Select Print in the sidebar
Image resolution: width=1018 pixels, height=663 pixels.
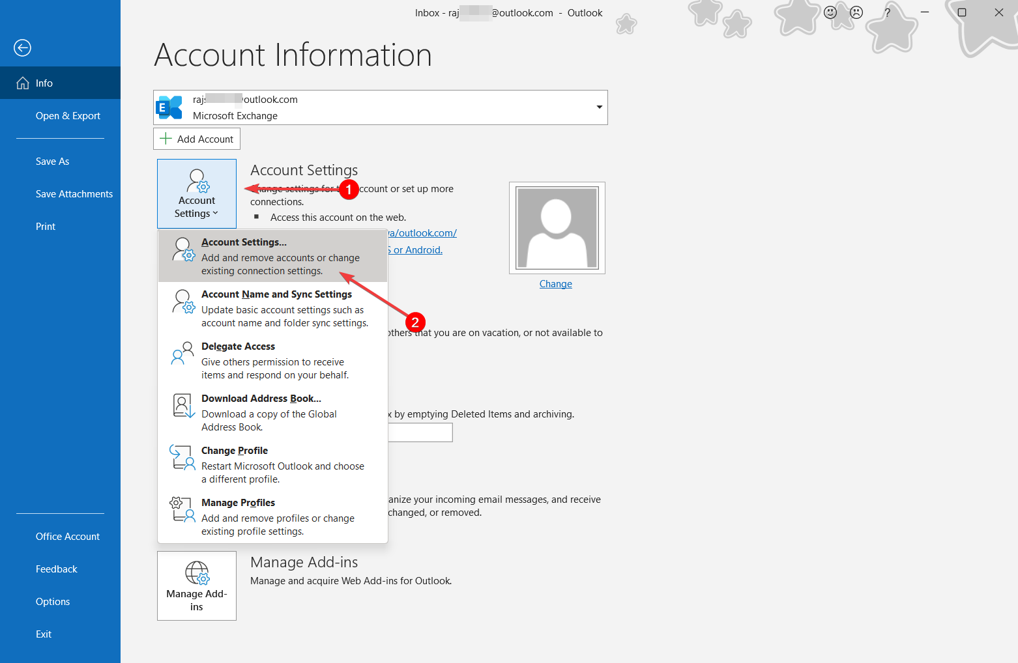tap(60, 226)
